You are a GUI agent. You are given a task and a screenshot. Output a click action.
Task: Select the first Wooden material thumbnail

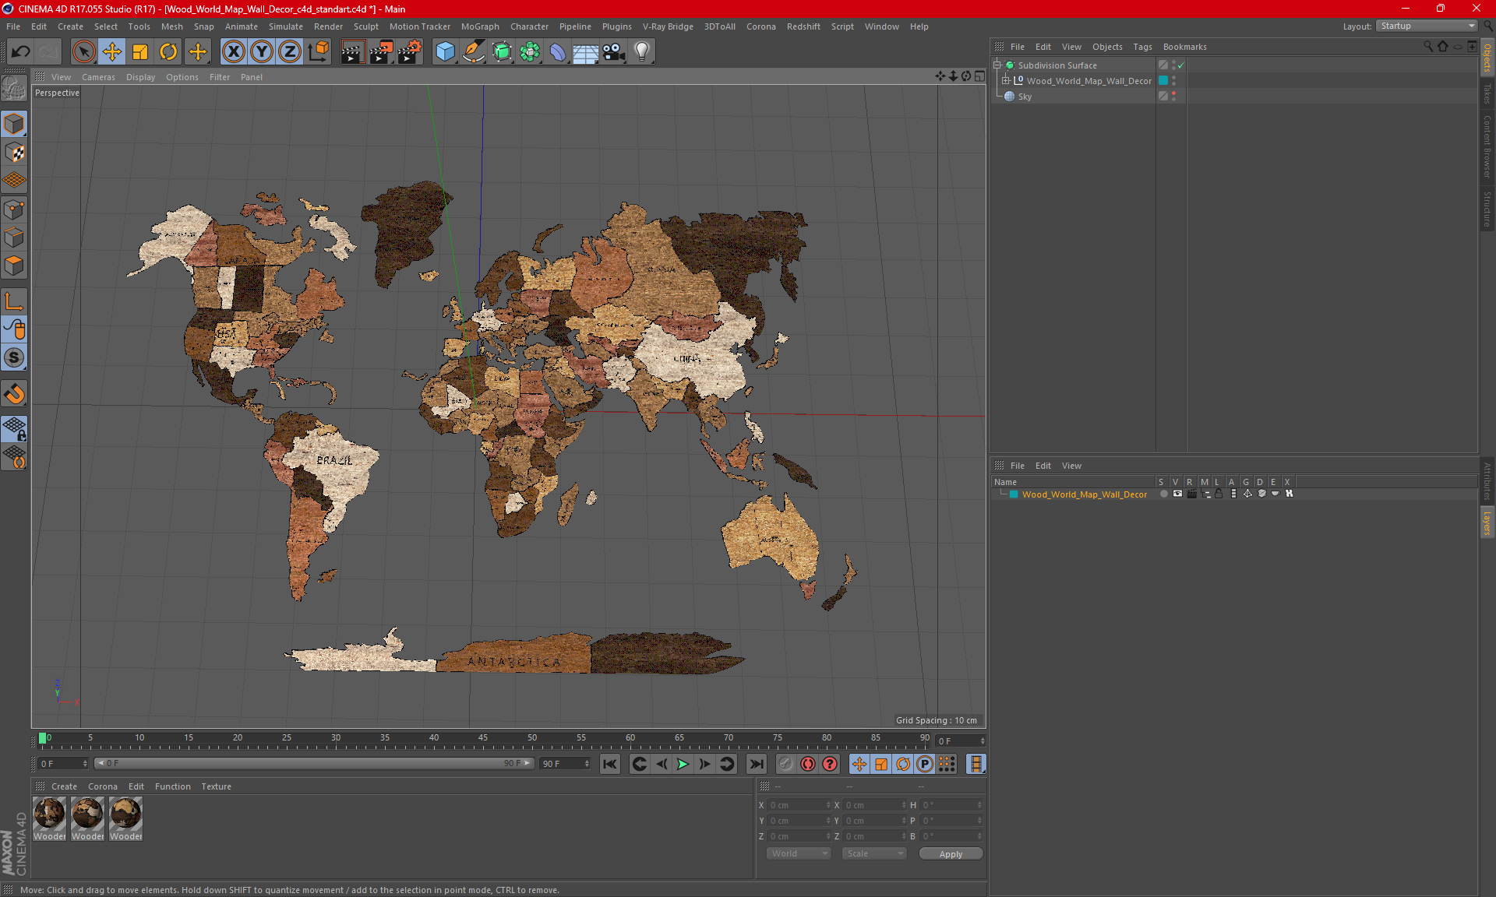pos(49,818)
